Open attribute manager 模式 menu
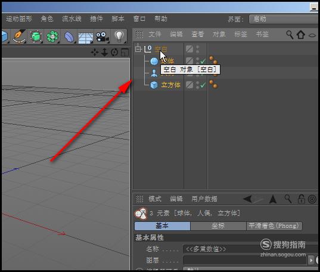Image resolution: width=320 pixels, height=272 pixels. pyautogui.click(x=155, y=199)
